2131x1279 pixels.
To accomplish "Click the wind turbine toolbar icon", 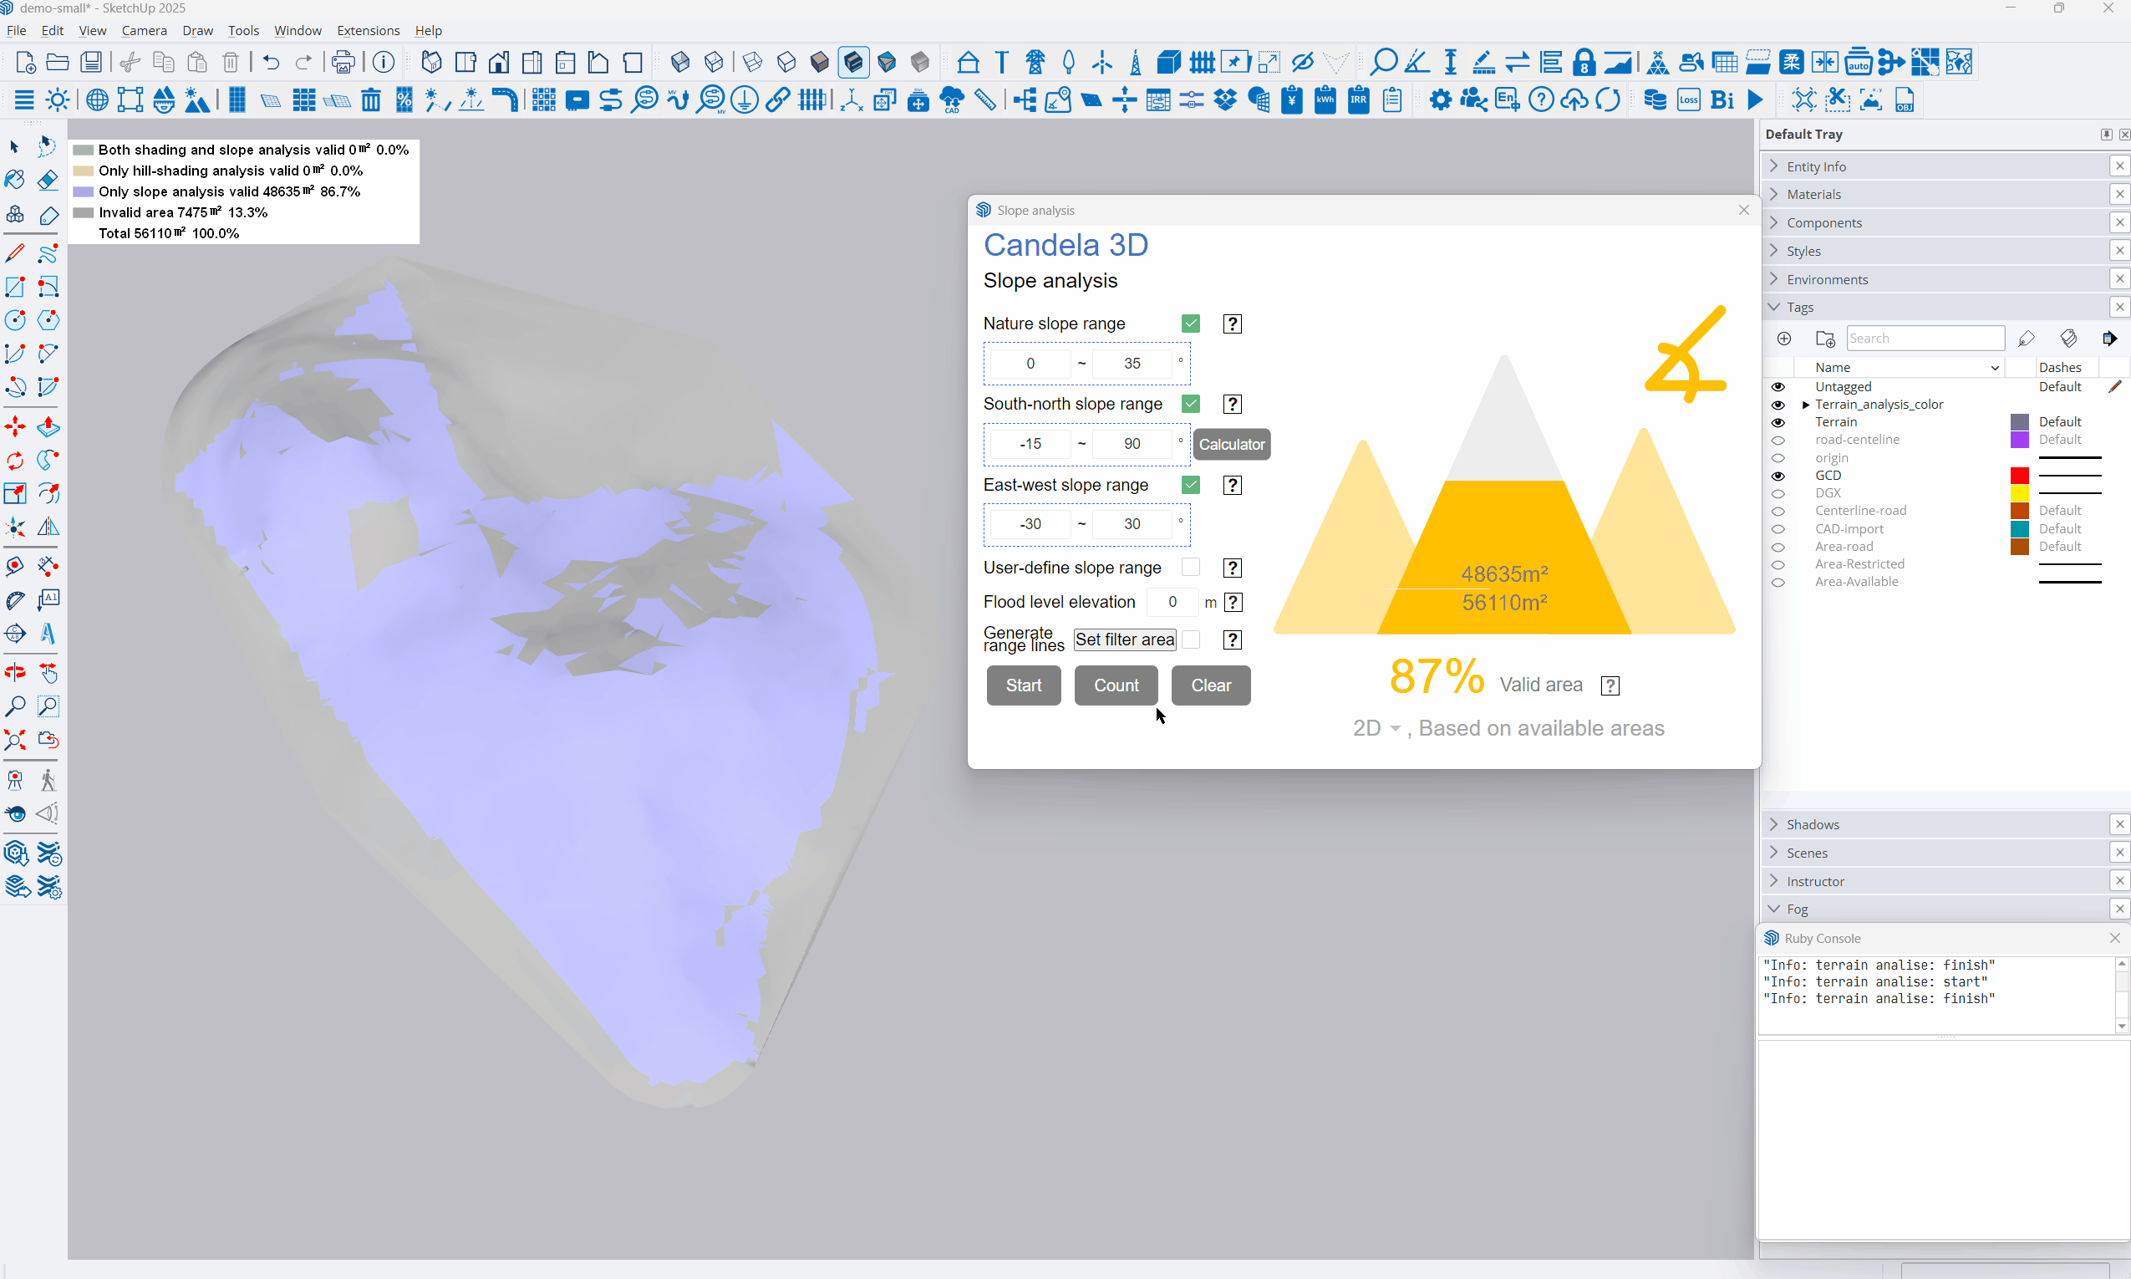I will click(1102, 62).
